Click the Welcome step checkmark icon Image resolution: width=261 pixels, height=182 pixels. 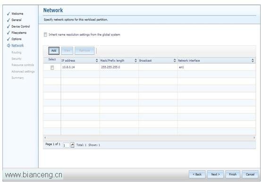coord(8,14)
